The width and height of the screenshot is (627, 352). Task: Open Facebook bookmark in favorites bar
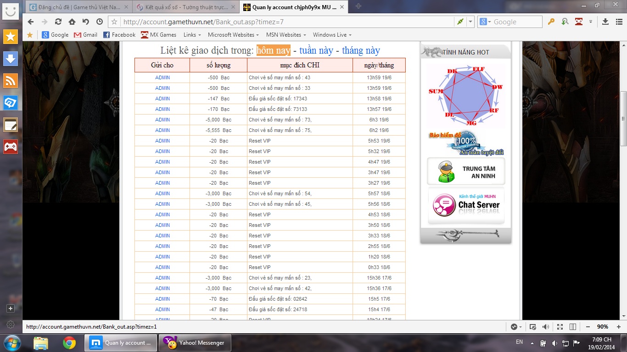119,35
